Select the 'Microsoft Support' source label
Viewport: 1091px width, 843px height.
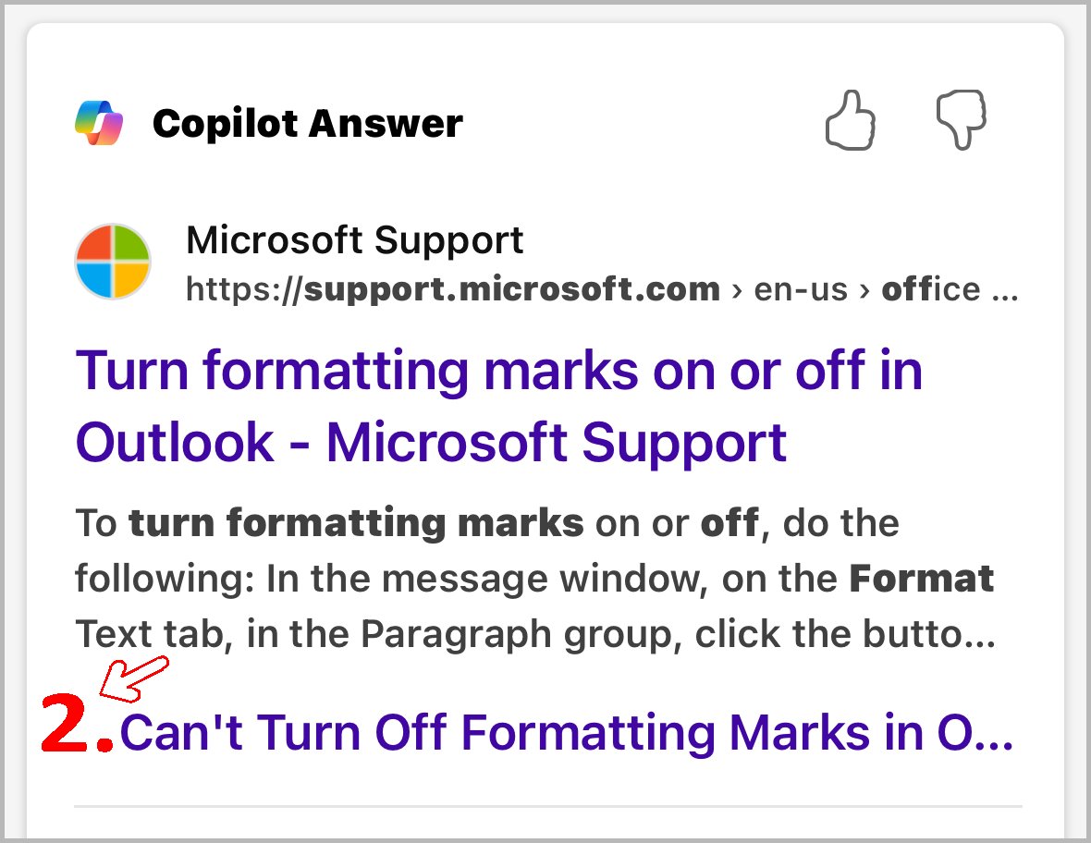click(x=355, y=240)
